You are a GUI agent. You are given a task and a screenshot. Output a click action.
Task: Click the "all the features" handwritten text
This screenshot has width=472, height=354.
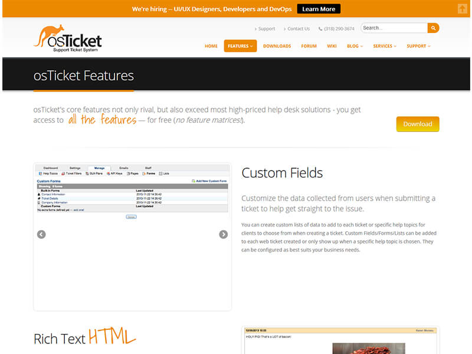tap(102, 119)
